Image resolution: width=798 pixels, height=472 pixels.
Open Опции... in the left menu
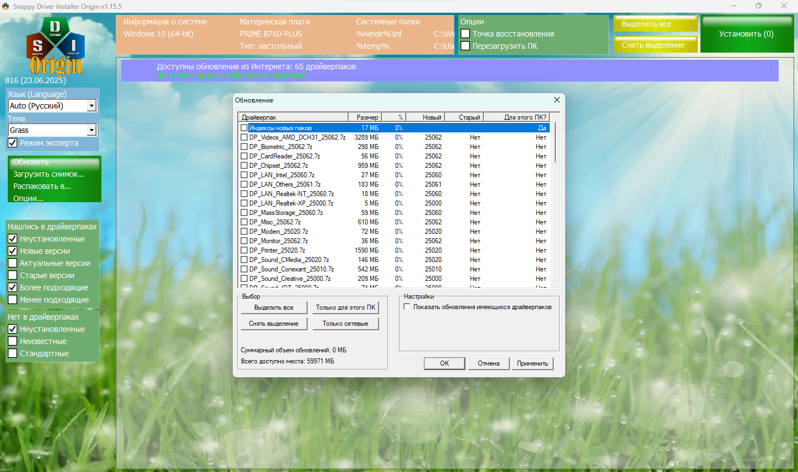[28, 198]
